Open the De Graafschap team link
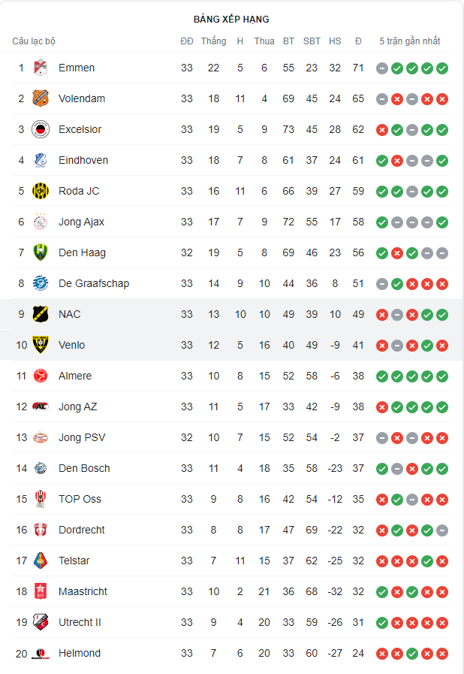The width and height of the screenshot is (464, 674). [x=94, y=283]
